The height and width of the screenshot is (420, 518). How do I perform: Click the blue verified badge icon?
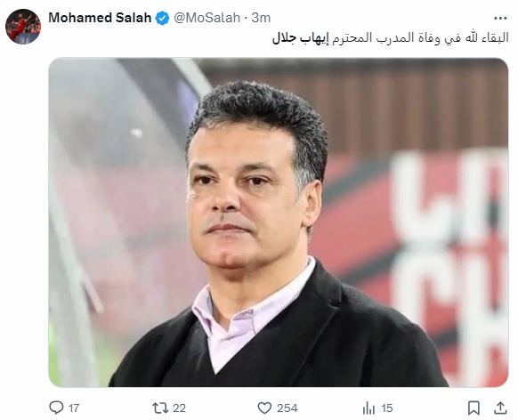(162, 18)
